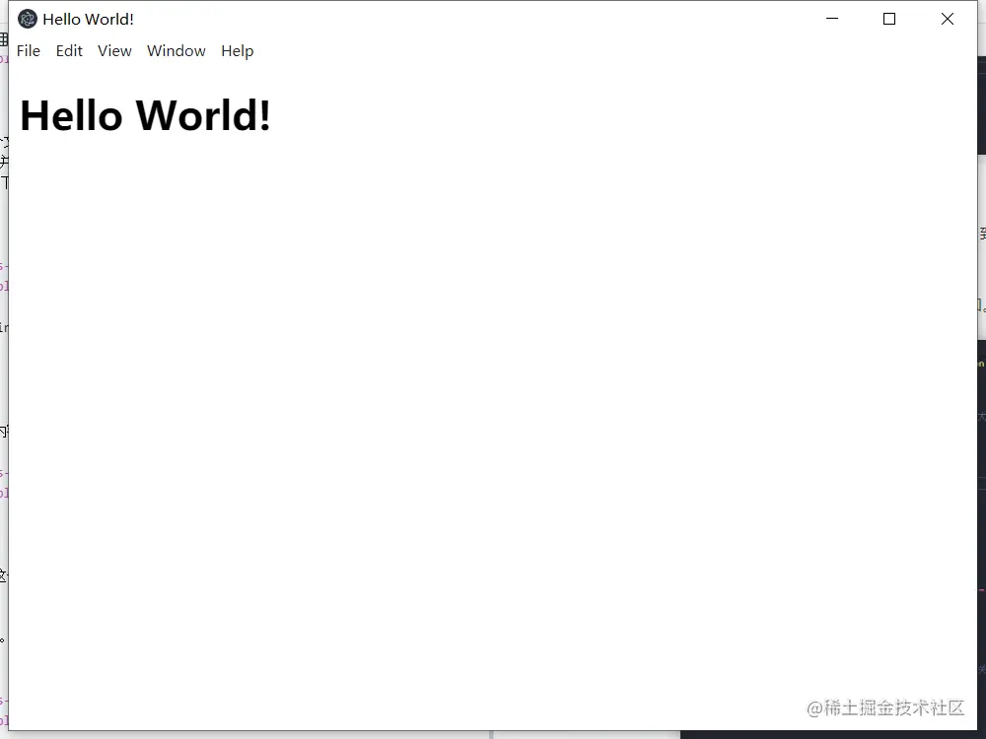Open the Help menu

point(237,50)
